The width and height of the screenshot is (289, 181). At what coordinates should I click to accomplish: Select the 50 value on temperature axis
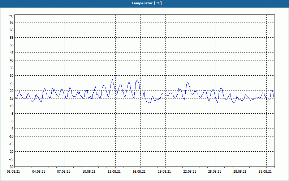coord(12,45)
